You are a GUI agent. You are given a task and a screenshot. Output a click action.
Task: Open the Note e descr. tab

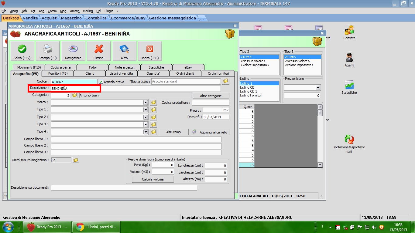click(x=125, y=67)
